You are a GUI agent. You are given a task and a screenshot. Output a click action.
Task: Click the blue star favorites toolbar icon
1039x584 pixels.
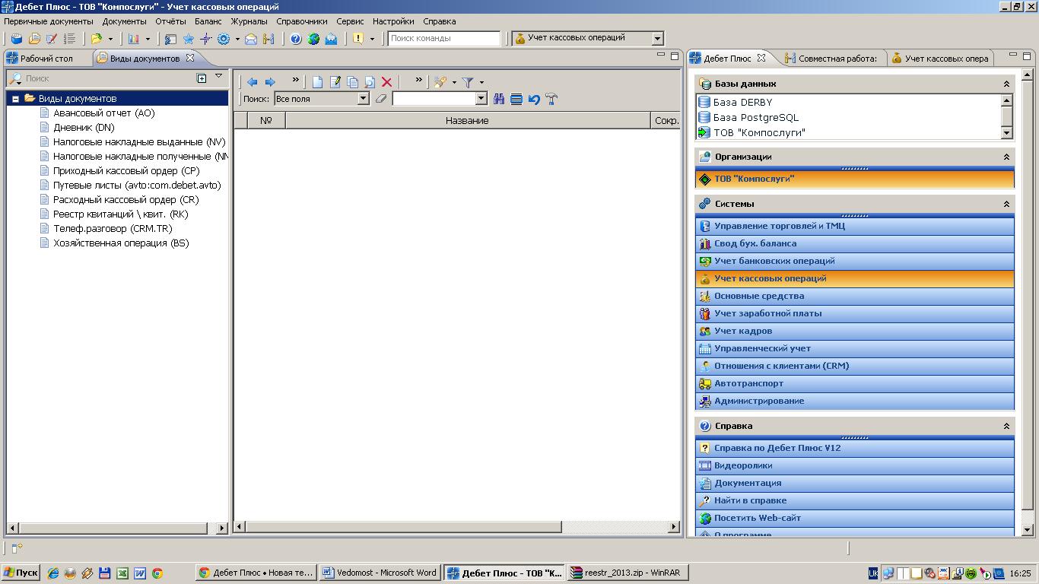(188, 39)
